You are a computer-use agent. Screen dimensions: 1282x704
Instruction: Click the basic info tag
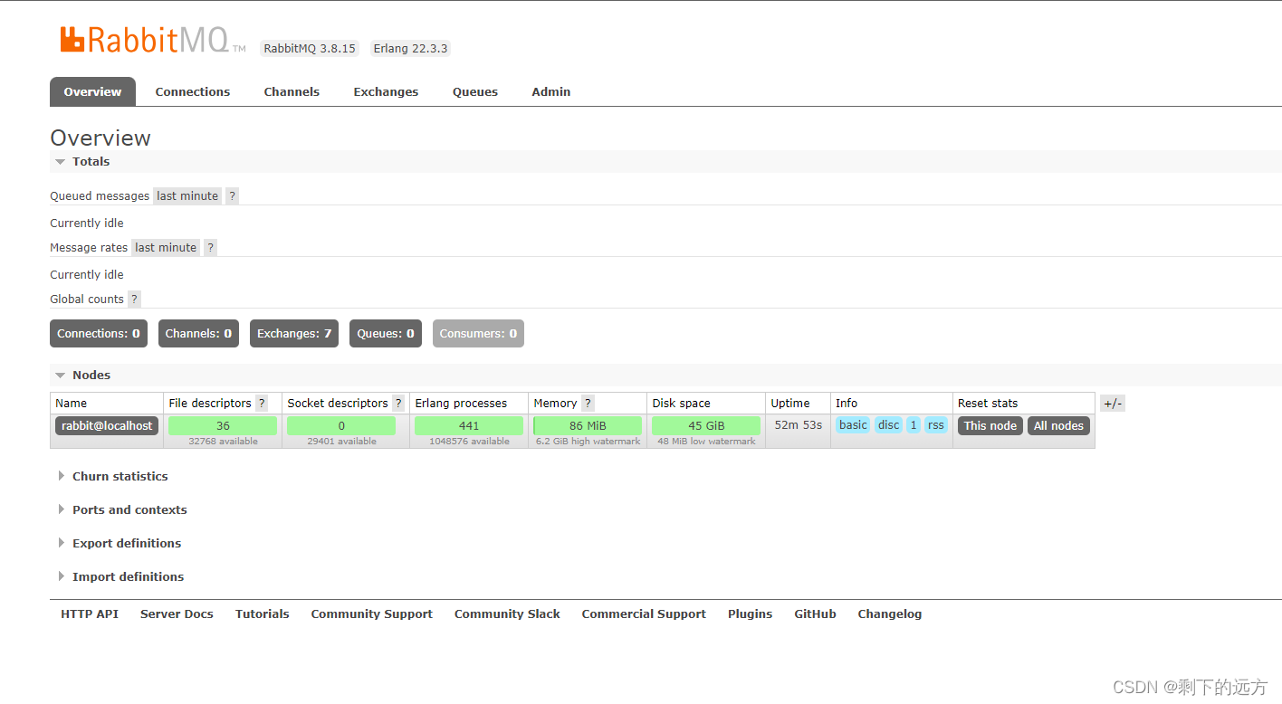(x=853, y=425)
